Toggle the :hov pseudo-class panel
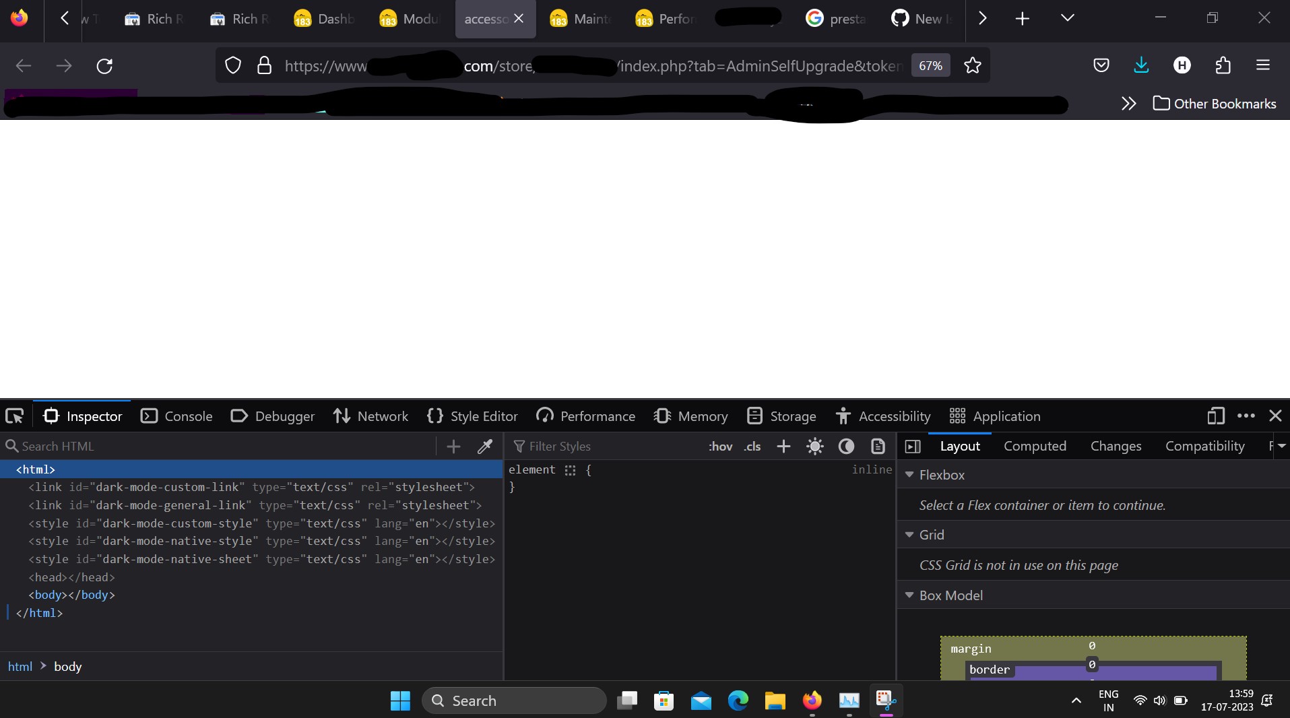The height and width of the screenshot is (718, 1290). click(x=720, y=447)
